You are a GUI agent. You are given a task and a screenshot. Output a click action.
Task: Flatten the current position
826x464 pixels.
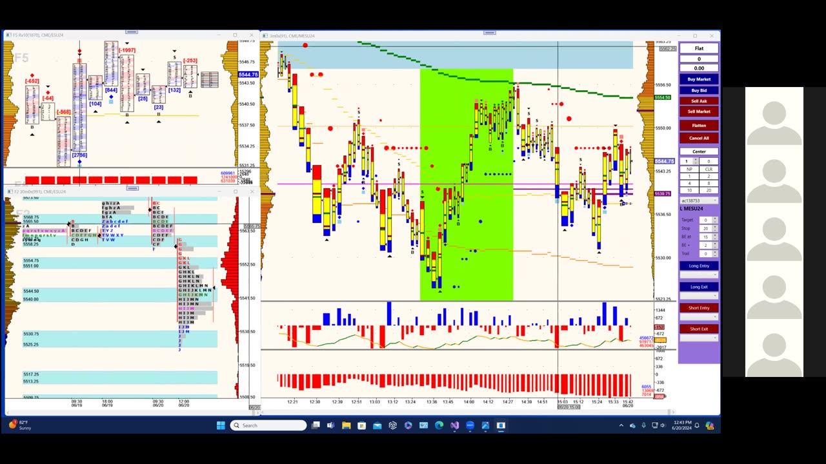699,126
